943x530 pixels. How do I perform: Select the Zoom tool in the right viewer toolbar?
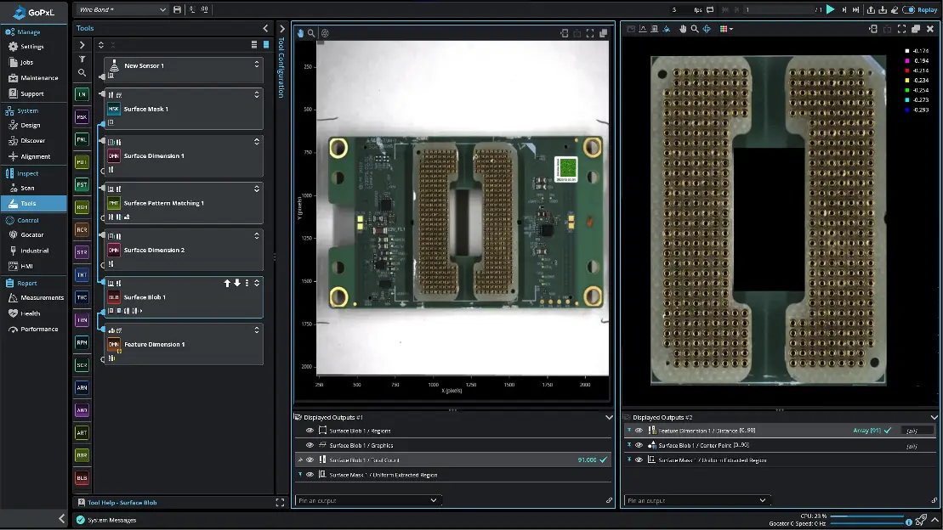pos(693,29)
